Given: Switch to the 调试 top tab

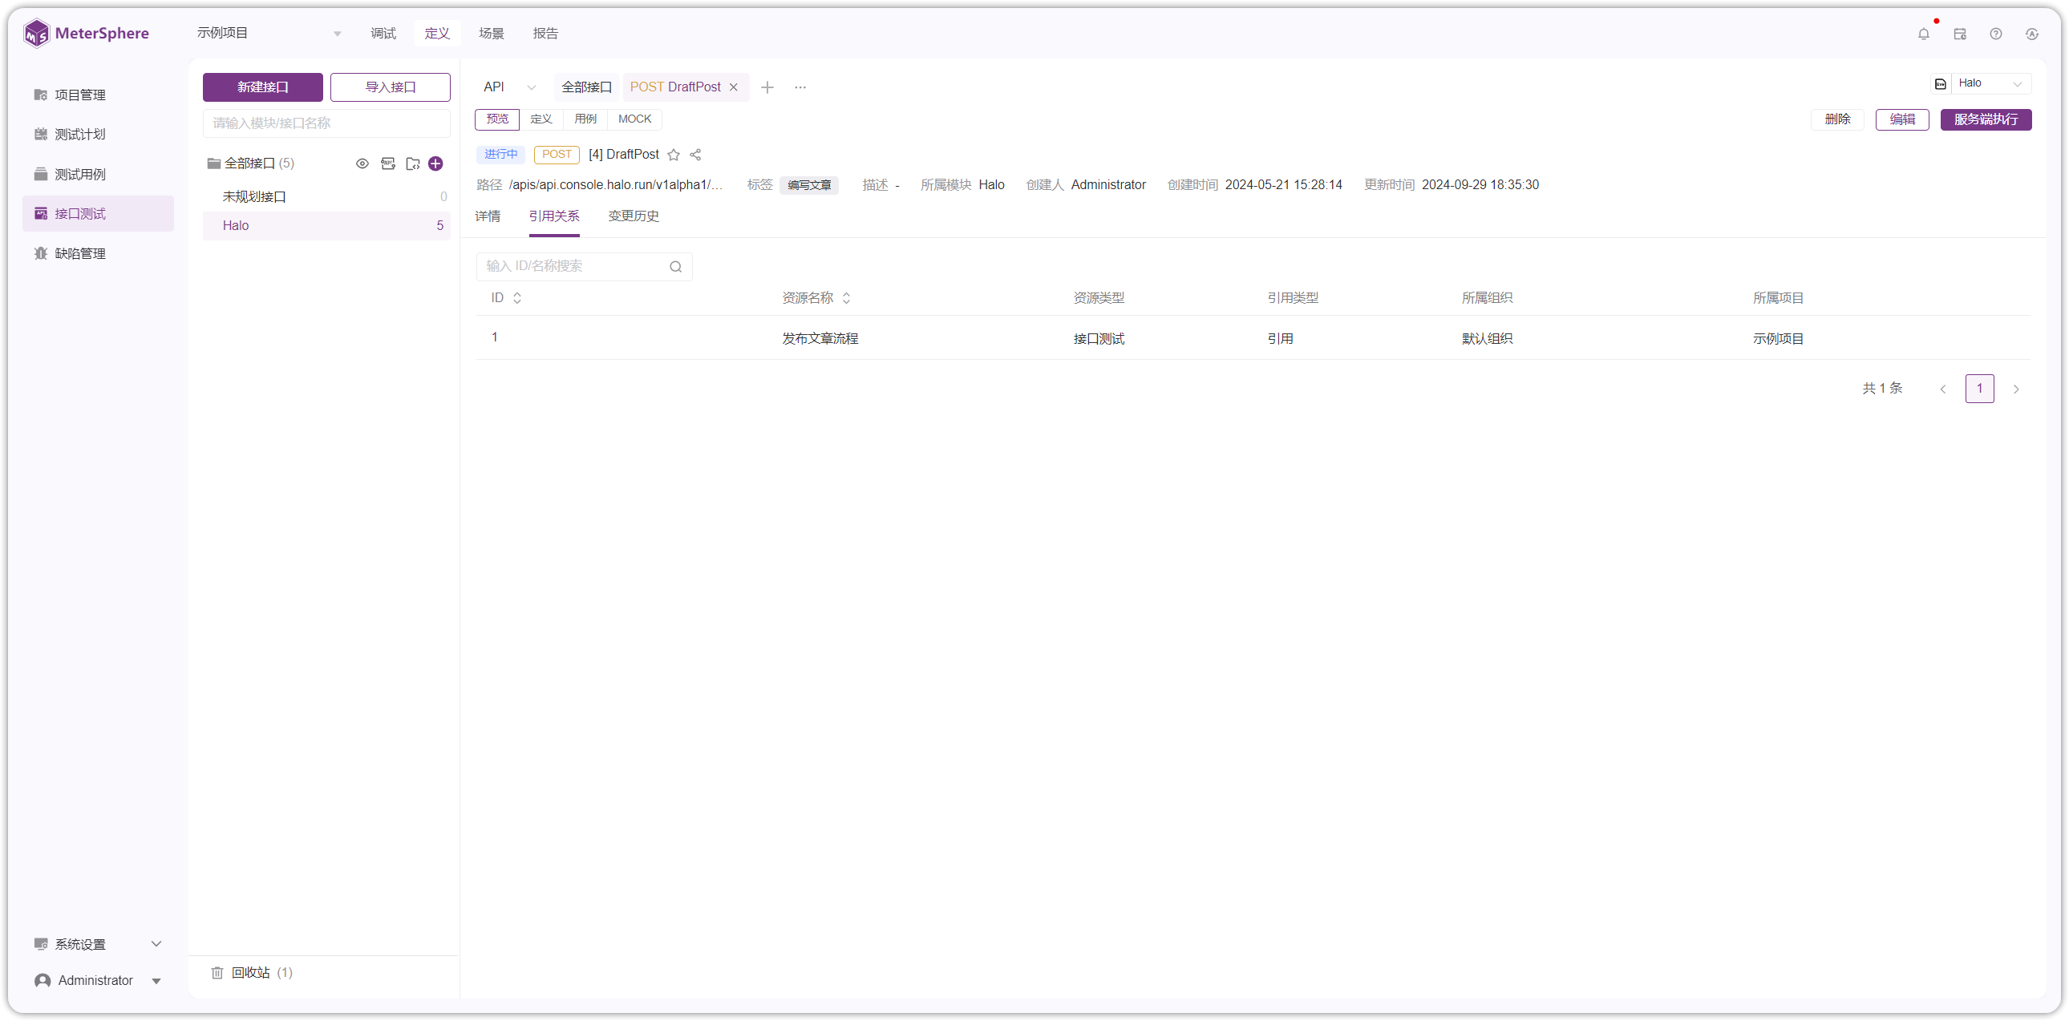Looking at the screenshot, I should point(383,34).
